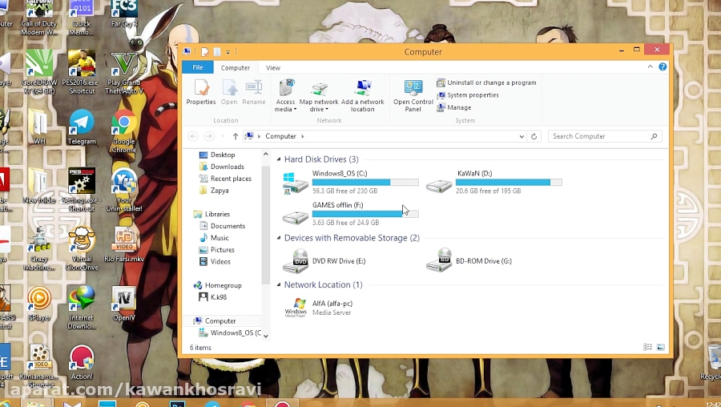Refresh the Computer view
Image resolution: width=721 pixels, height=407 pixels.
(534, 136)
